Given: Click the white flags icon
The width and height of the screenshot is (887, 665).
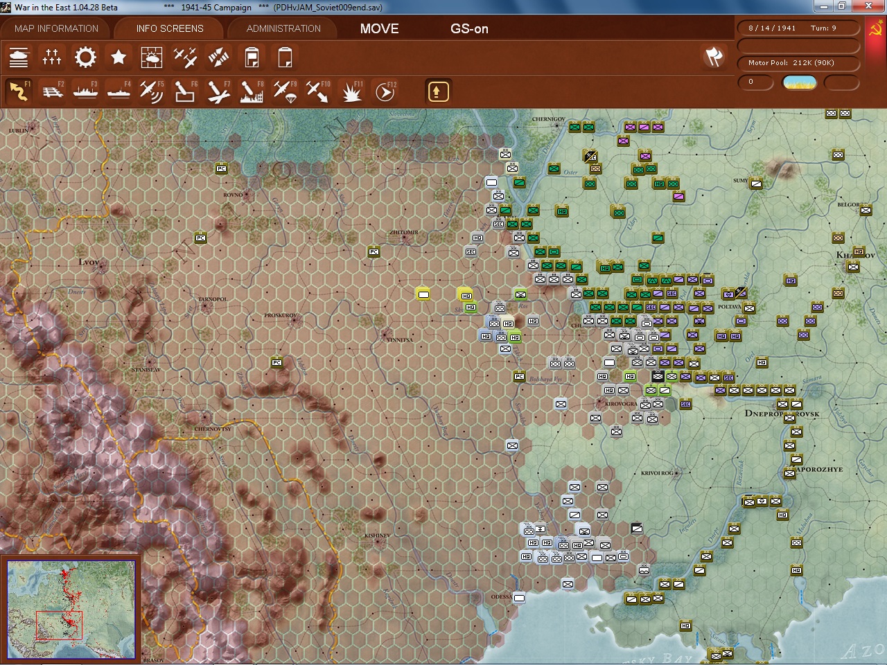Looking at the screenshot, I should point(714,57).
